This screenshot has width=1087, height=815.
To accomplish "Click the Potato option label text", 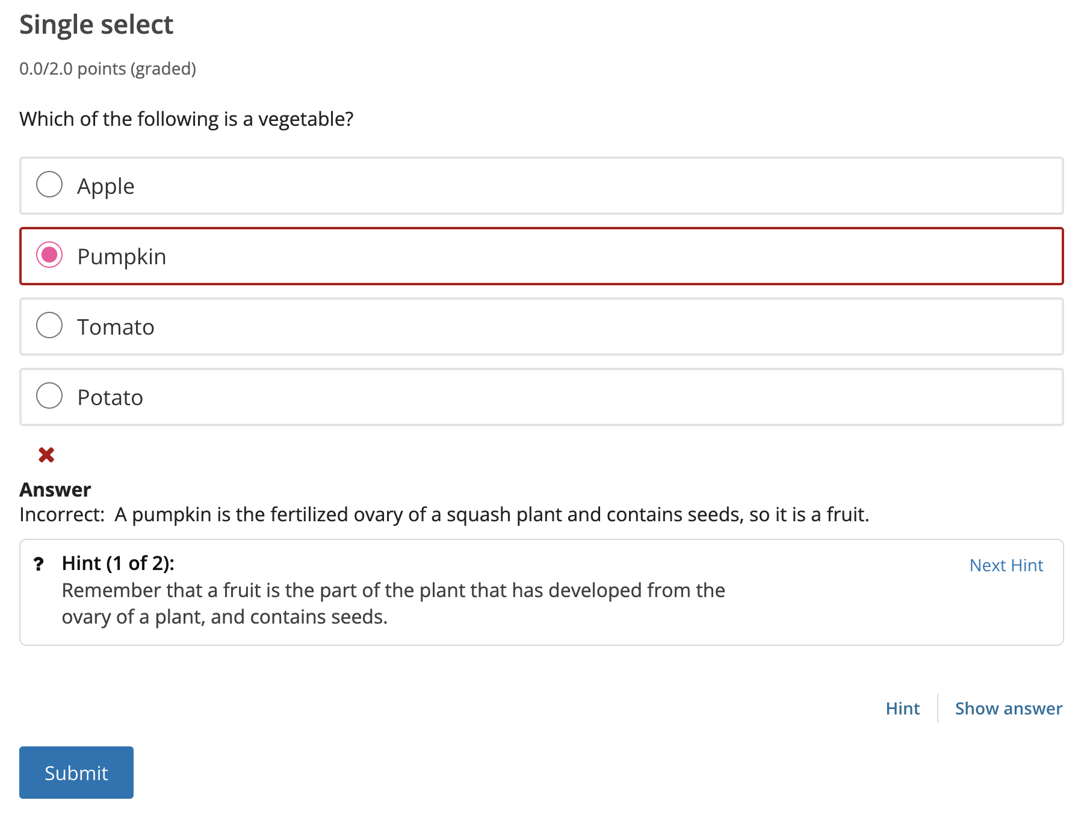I will (x=110, y=398).
